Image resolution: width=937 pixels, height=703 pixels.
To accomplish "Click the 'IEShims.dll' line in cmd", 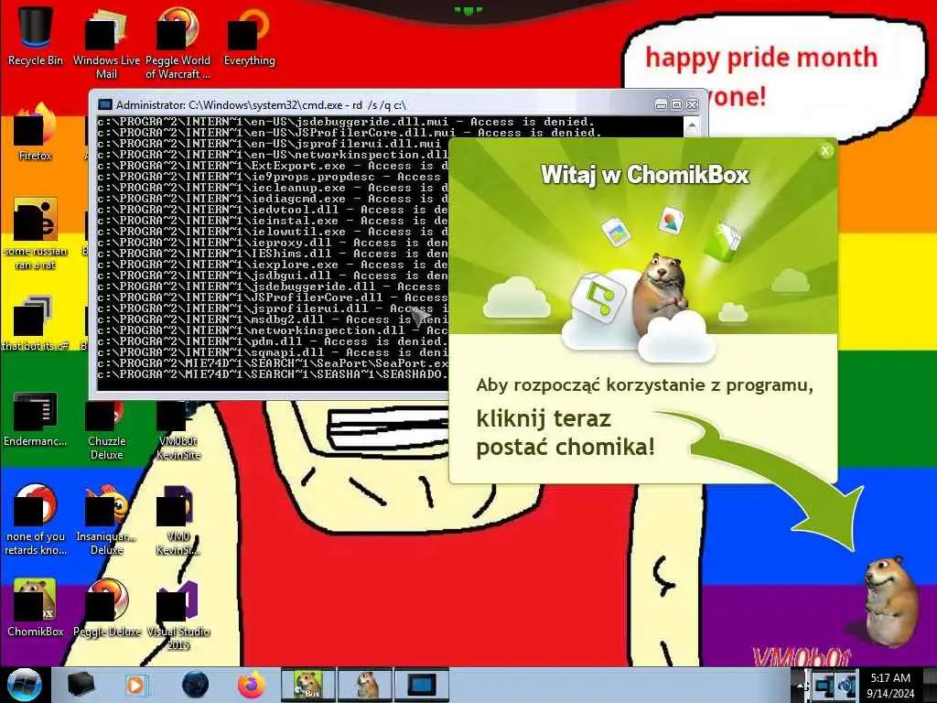I will point(273,254).
